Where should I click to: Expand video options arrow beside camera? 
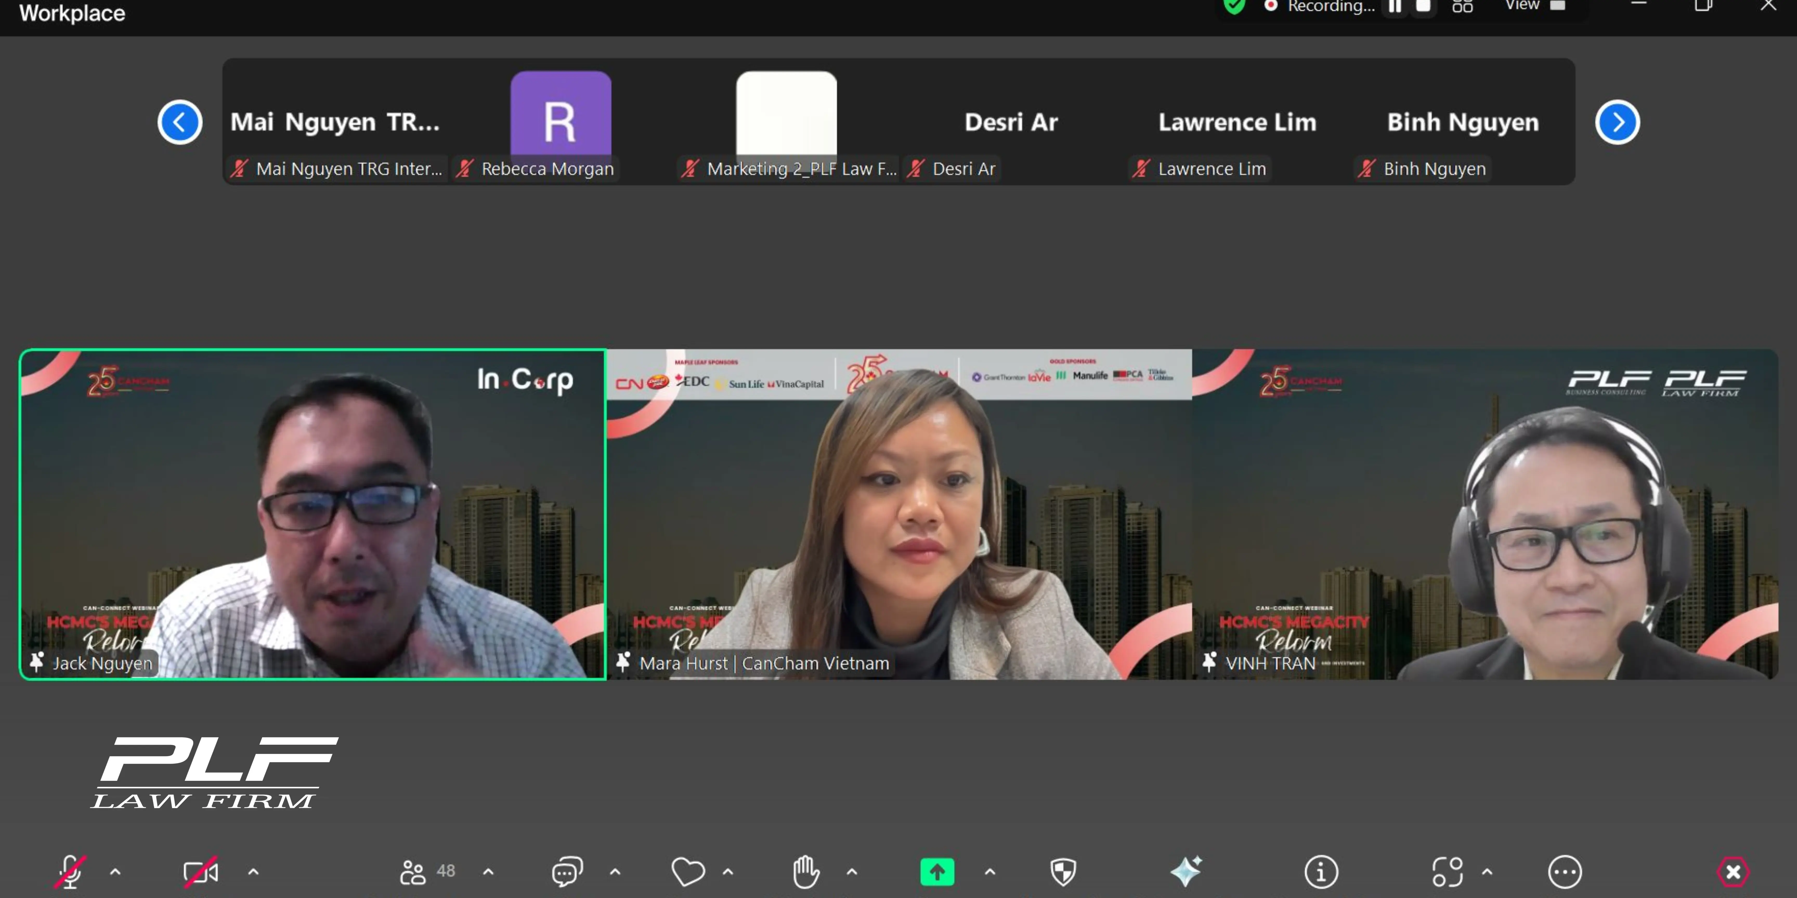click(253, 871)
